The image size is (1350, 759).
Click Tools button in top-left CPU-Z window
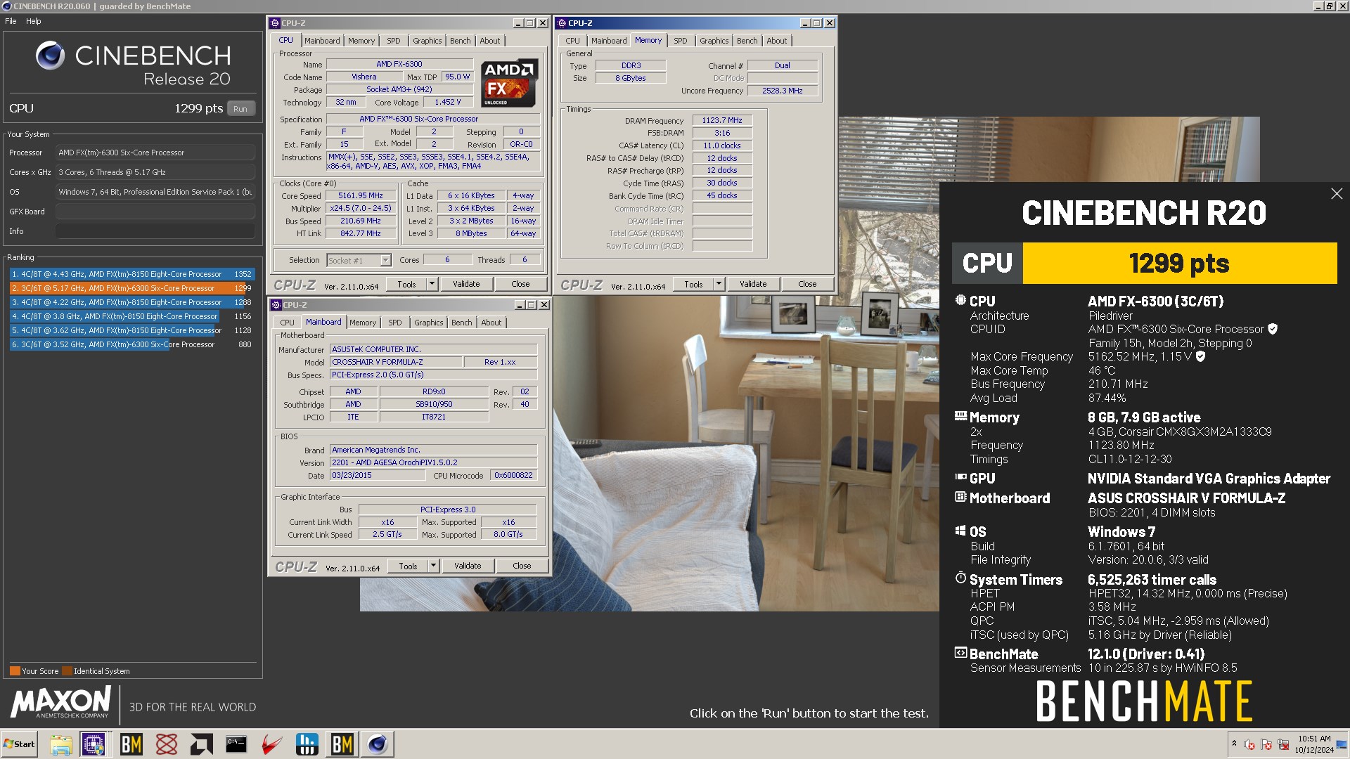click(406, 284)
